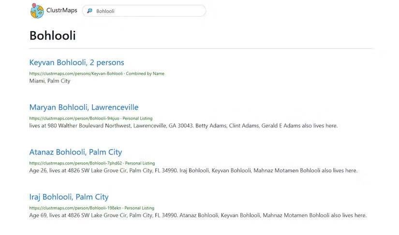Open the Maryan Bohlooli, Lawrenceville result

tap(84, 107)
